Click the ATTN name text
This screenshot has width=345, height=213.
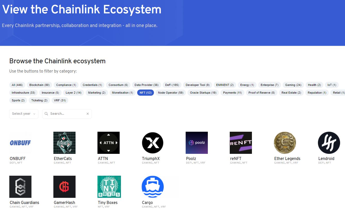pos(103,158)
